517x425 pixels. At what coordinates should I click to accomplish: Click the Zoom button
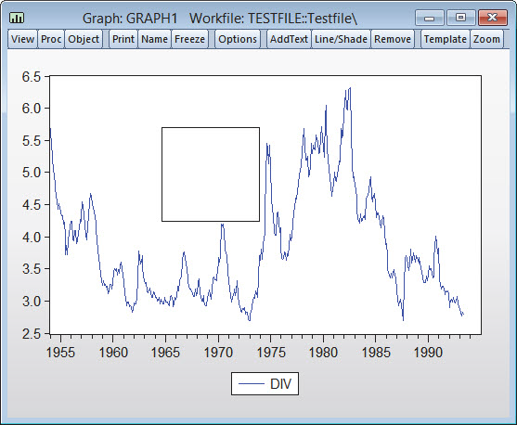(486, 39)
